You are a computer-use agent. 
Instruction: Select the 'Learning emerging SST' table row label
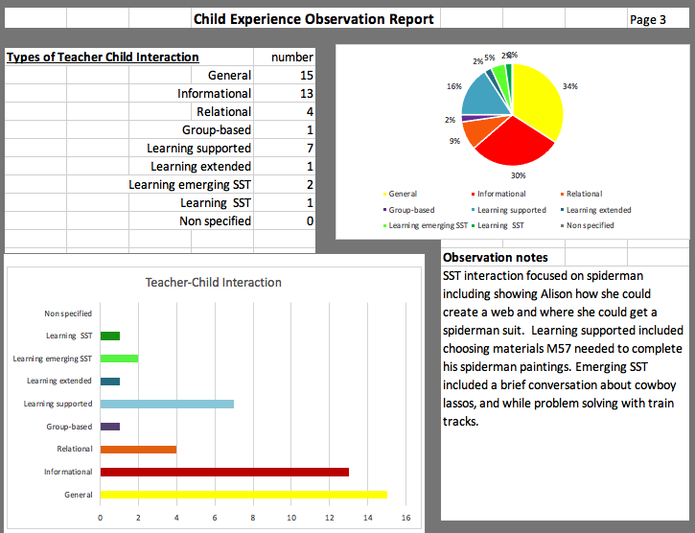tap(190, 184)
